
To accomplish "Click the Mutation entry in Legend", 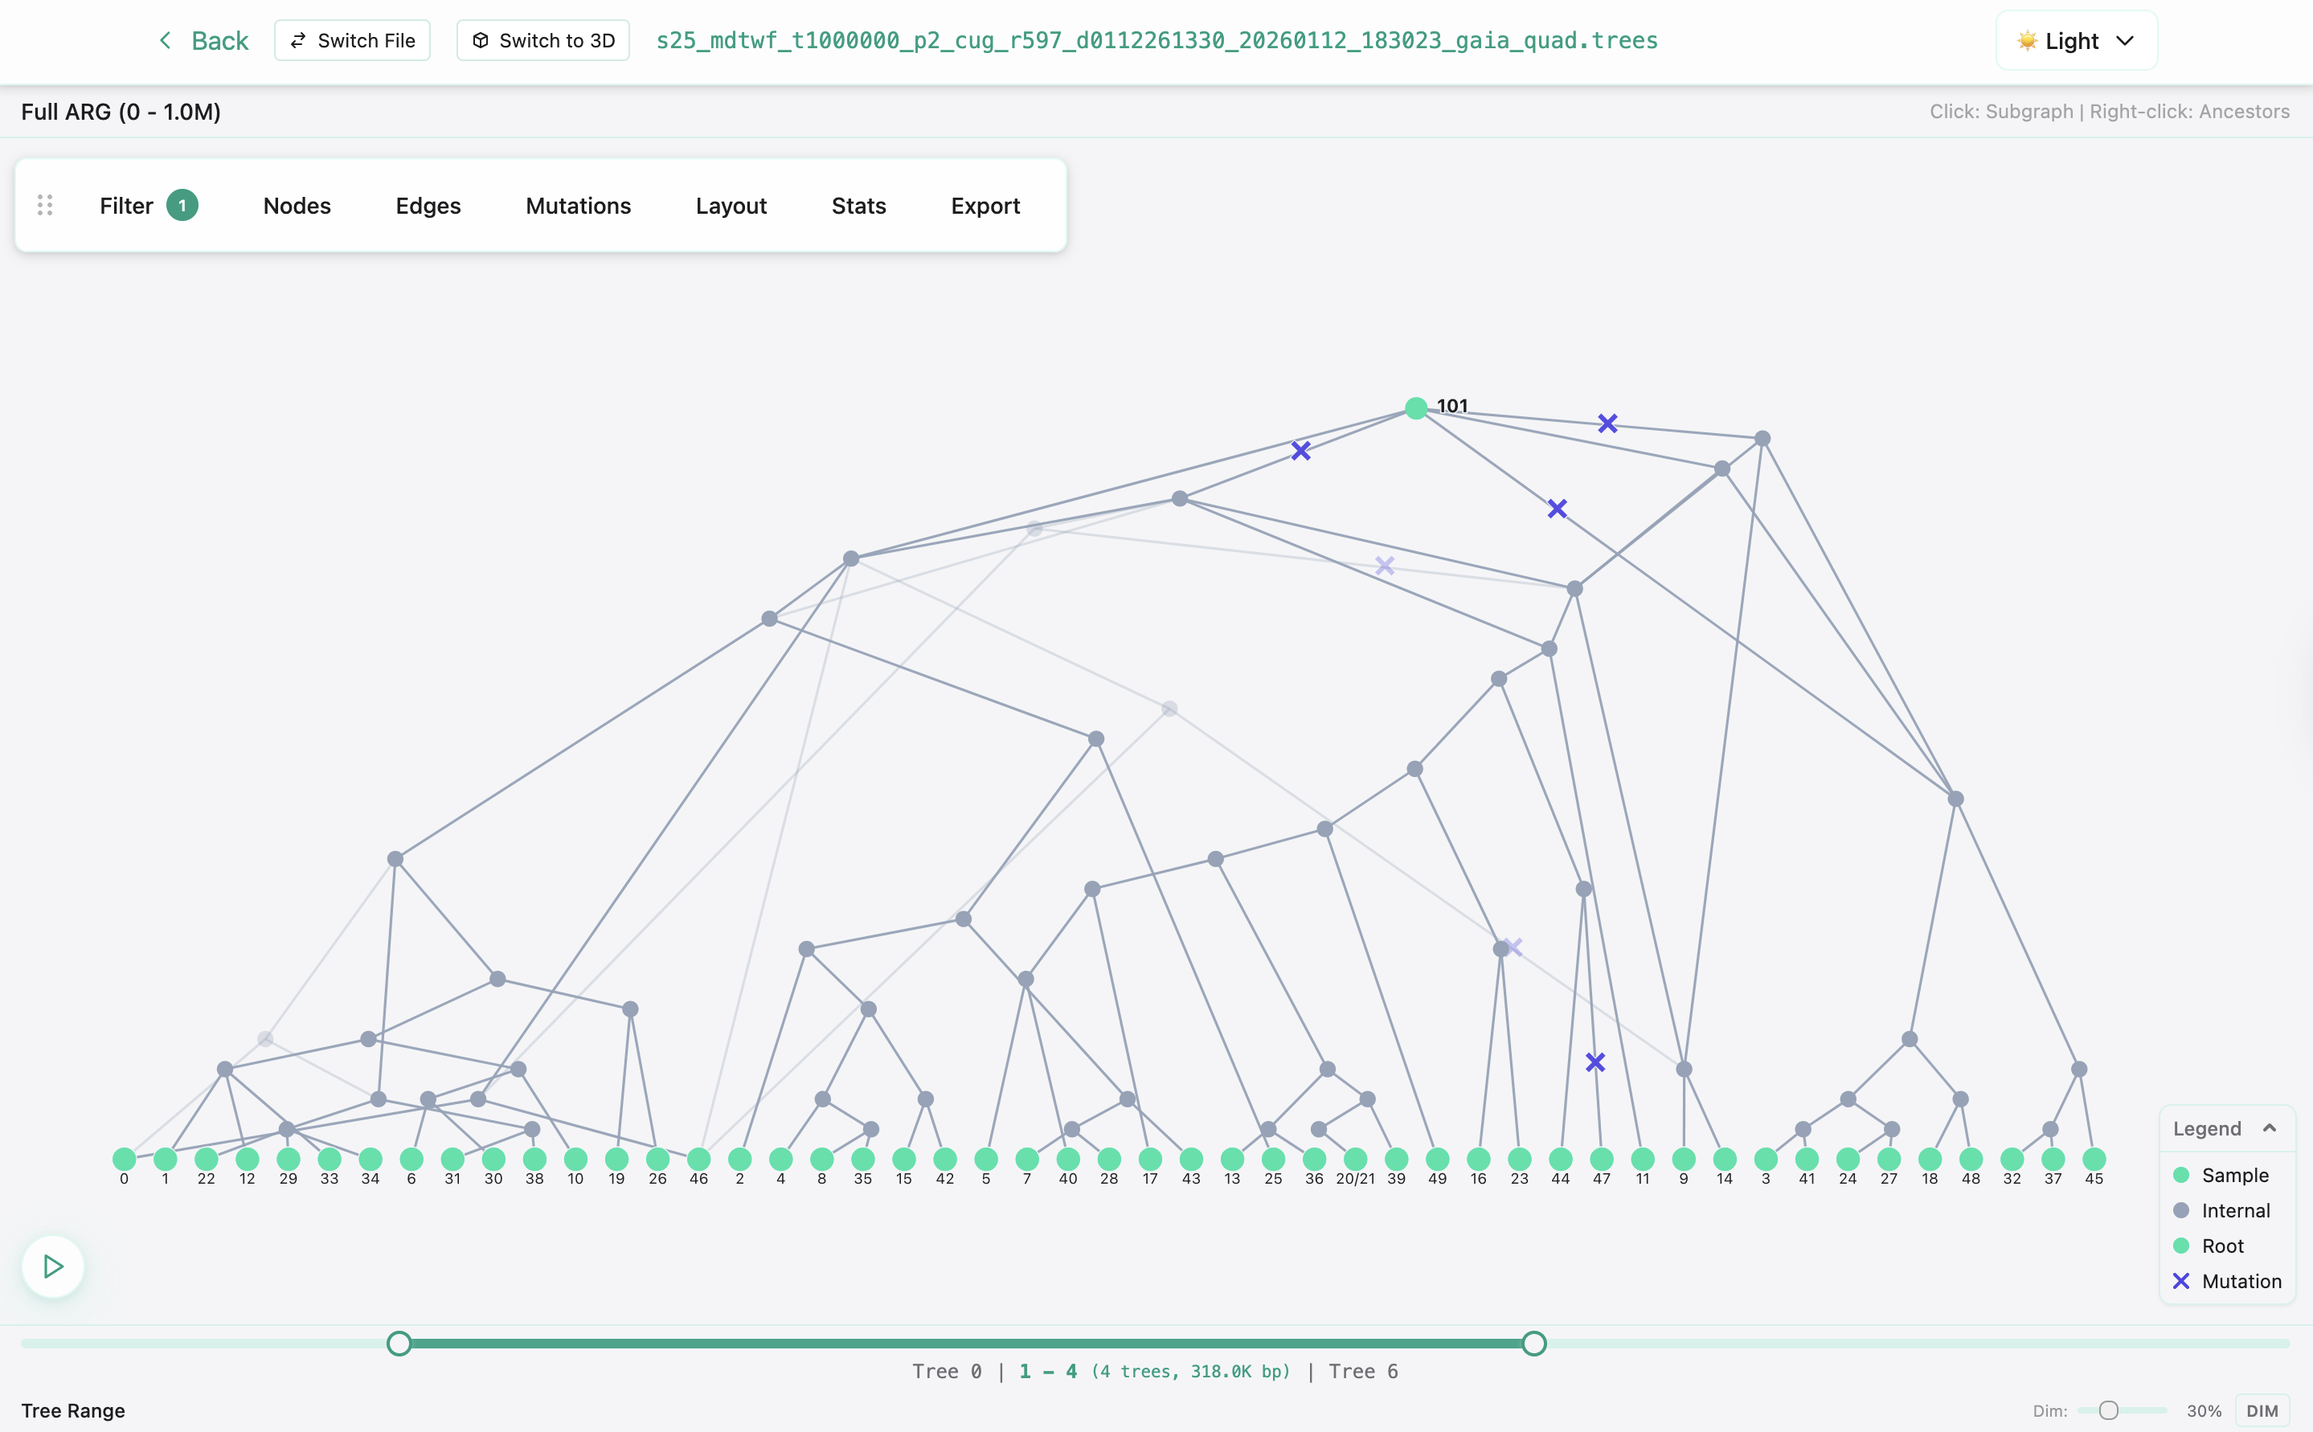I will click(x=2227, y=1282).
